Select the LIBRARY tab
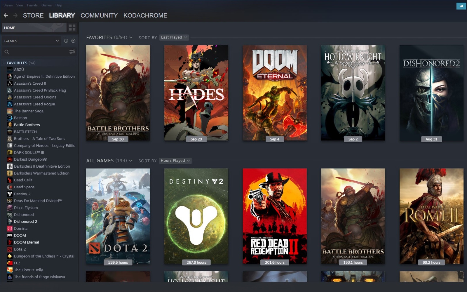Image resolution: width=467 pixels, height=292 pixels. pyautogui.click(x=62, y=15)
